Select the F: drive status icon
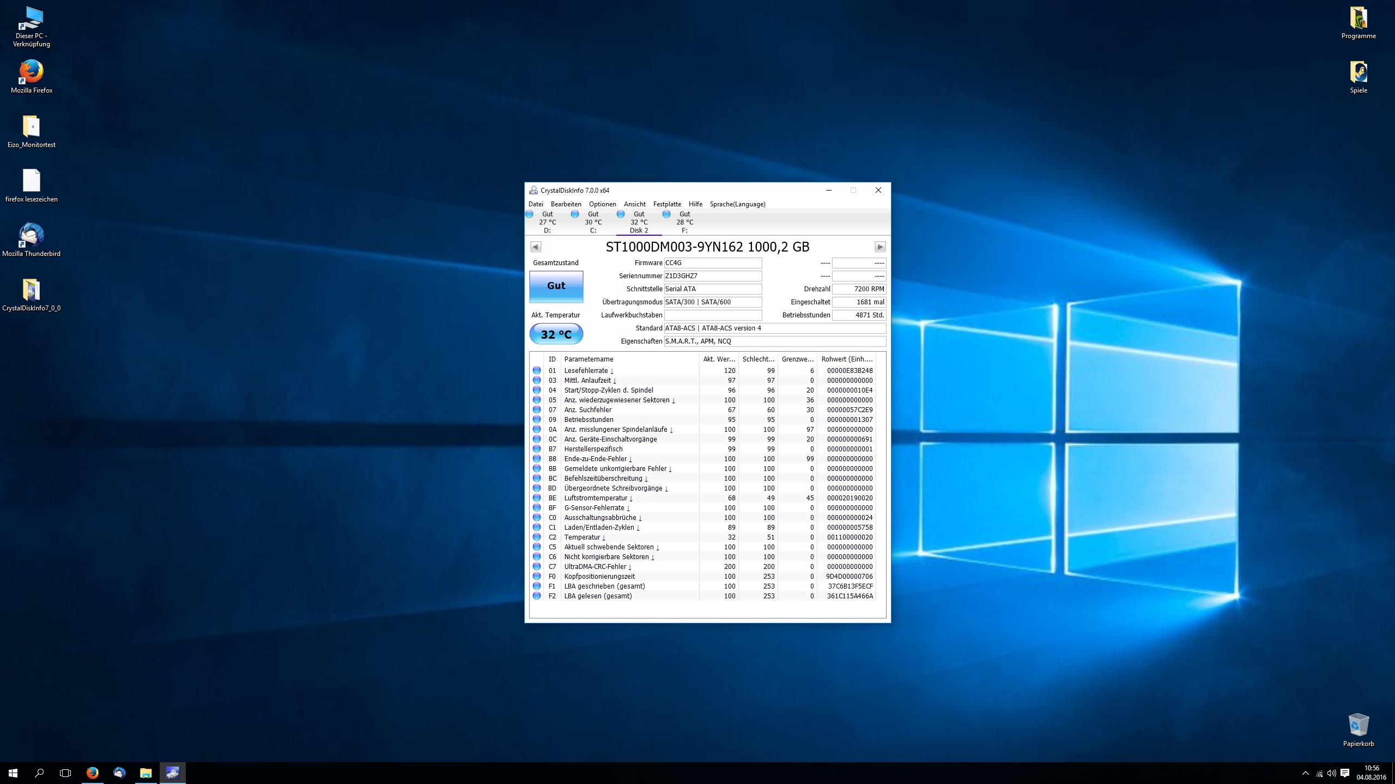 tap(666, 215)
